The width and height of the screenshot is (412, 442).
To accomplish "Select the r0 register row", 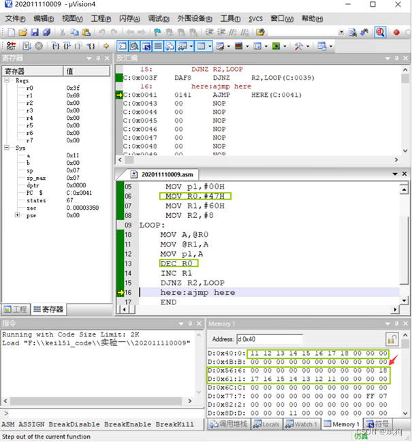I will [57, 88].
